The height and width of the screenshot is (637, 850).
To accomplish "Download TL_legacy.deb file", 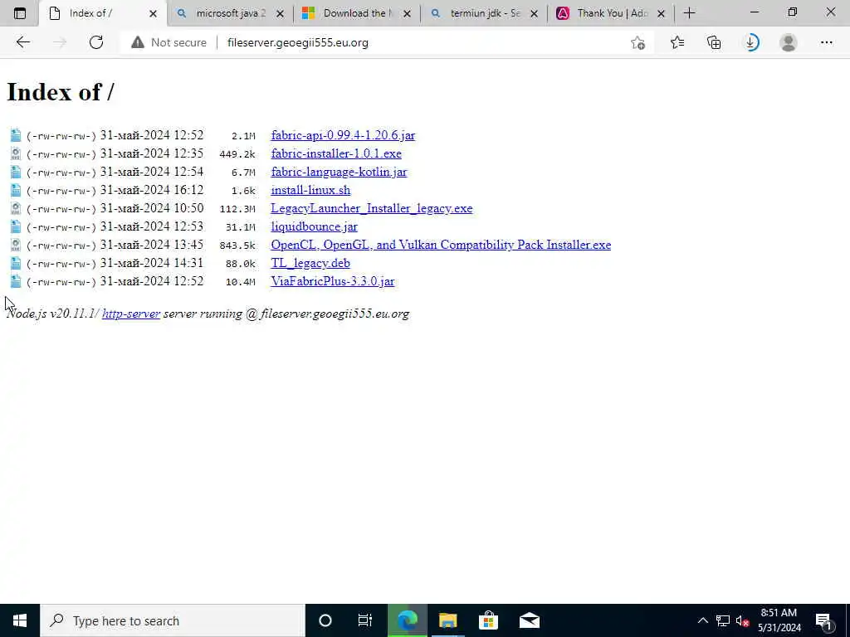I will pyautogui.click(x=310, y=263).
